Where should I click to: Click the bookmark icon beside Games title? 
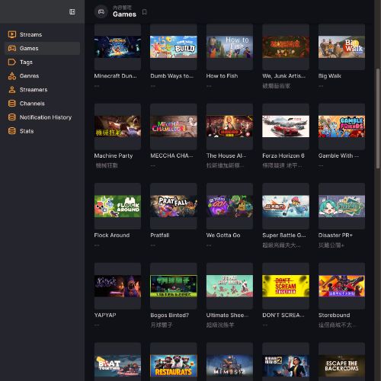pyautogui.click(x=144, y=12)
